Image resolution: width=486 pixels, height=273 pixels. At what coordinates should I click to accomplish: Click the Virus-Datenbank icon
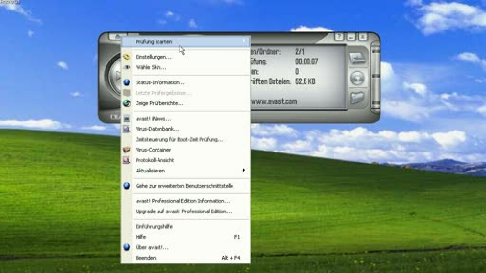tap(127, 129)
